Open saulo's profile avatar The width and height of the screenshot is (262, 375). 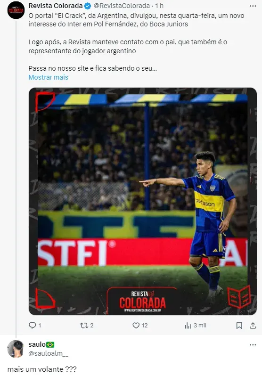coord(16,349)
